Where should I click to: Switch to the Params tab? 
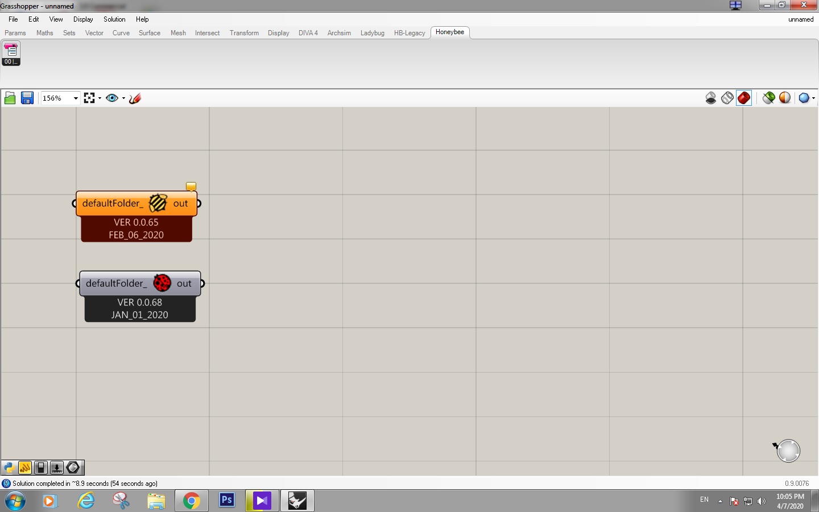15,33
